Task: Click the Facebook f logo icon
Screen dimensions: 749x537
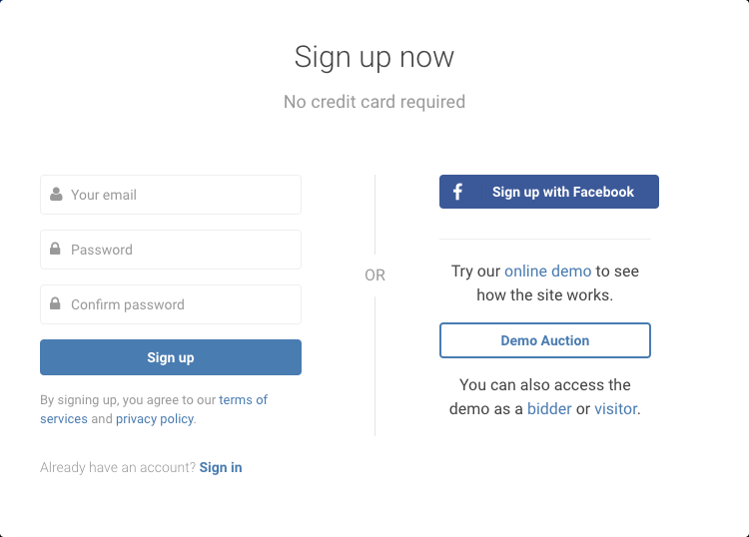Action: (457, 192)
